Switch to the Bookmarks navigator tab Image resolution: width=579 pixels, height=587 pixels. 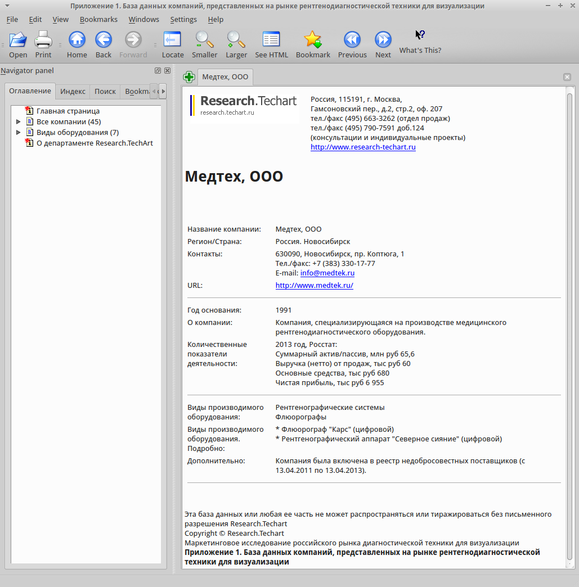[135, 91]
